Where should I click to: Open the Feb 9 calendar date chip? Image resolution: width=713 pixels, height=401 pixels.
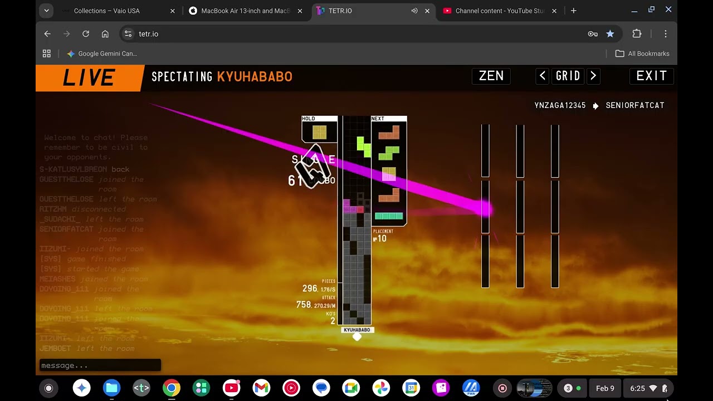(x=605, y=388)
